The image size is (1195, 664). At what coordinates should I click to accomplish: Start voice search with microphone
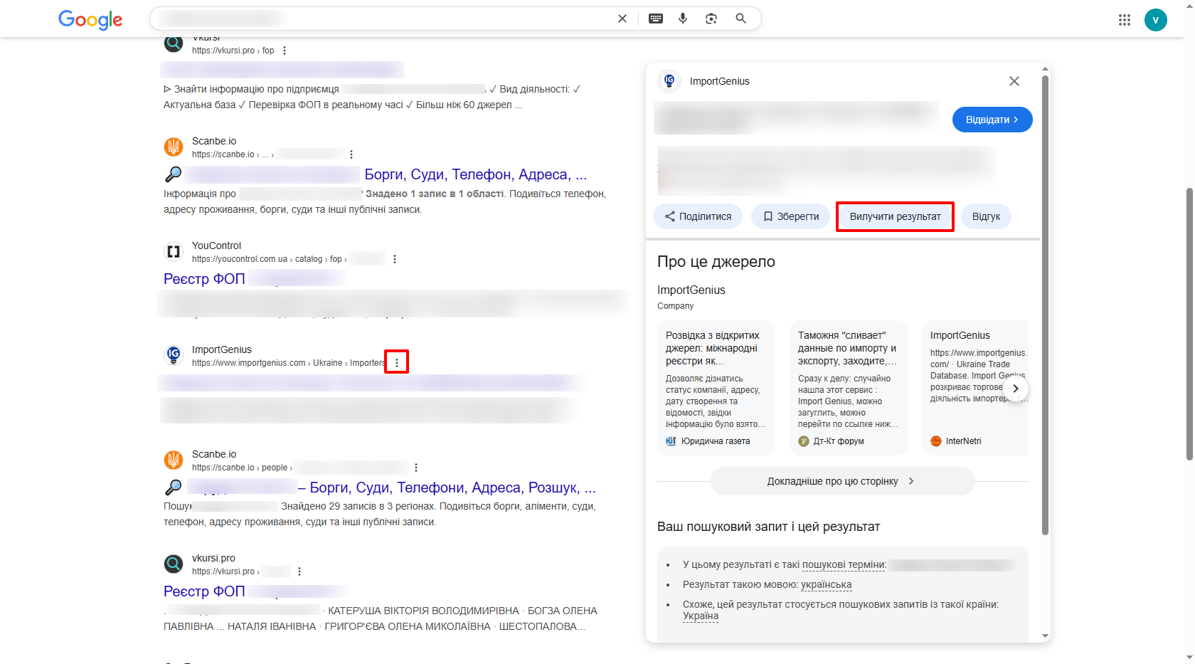(683, 19)
